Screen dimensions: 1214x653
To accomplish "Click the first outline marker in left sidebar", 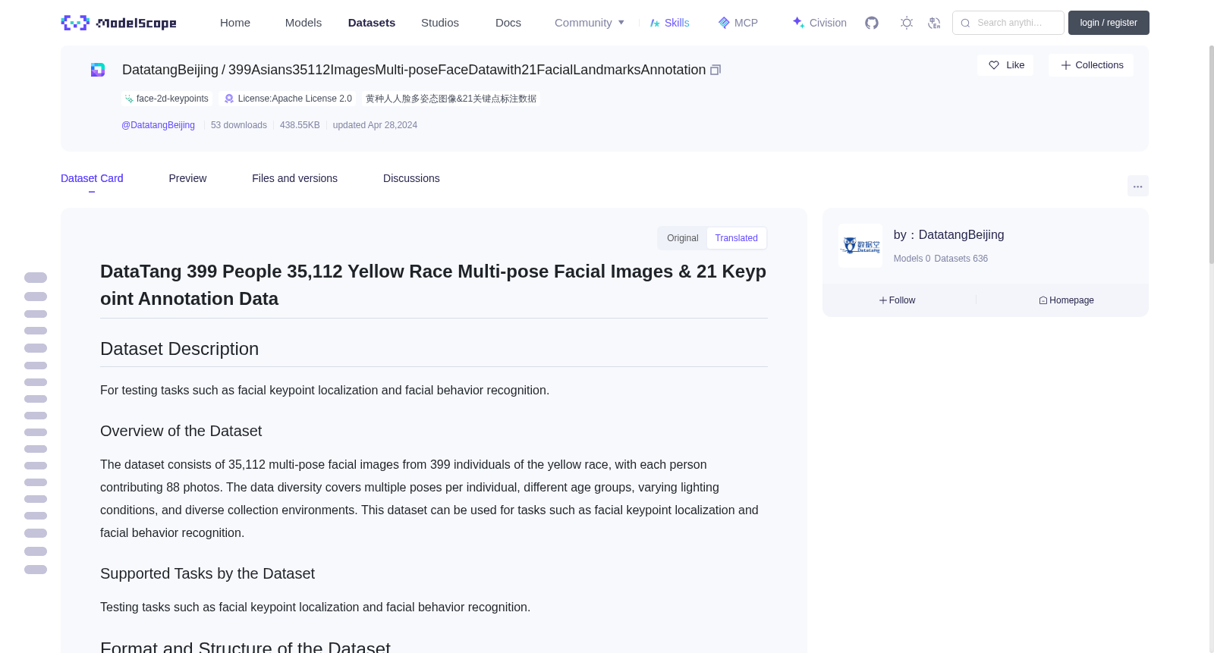I will pyautogui.click(x=36, y=278).
